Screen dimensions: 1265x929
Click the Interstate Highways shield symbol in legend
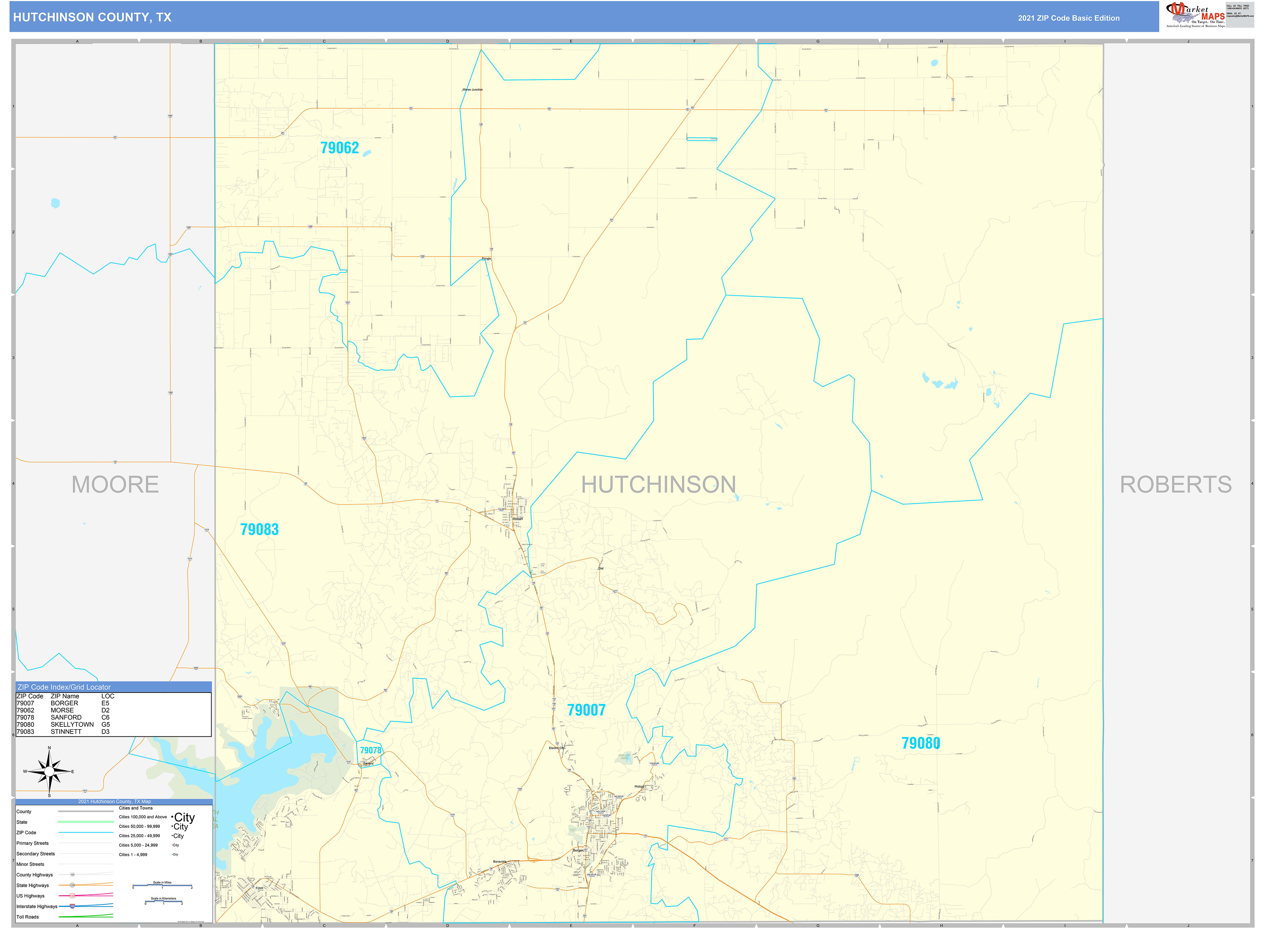[x=73, y=906]
